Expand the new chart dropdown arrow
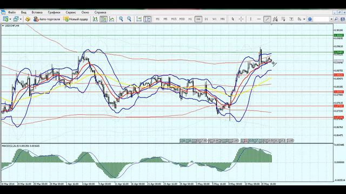Viewport: 346px width, 194px height. tap(10, 19)
